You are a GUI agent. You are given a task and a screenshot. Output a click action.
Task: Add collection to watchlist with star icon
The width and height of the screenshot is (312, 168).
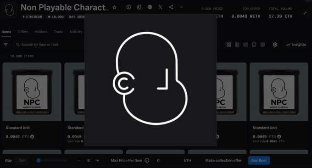114,7
